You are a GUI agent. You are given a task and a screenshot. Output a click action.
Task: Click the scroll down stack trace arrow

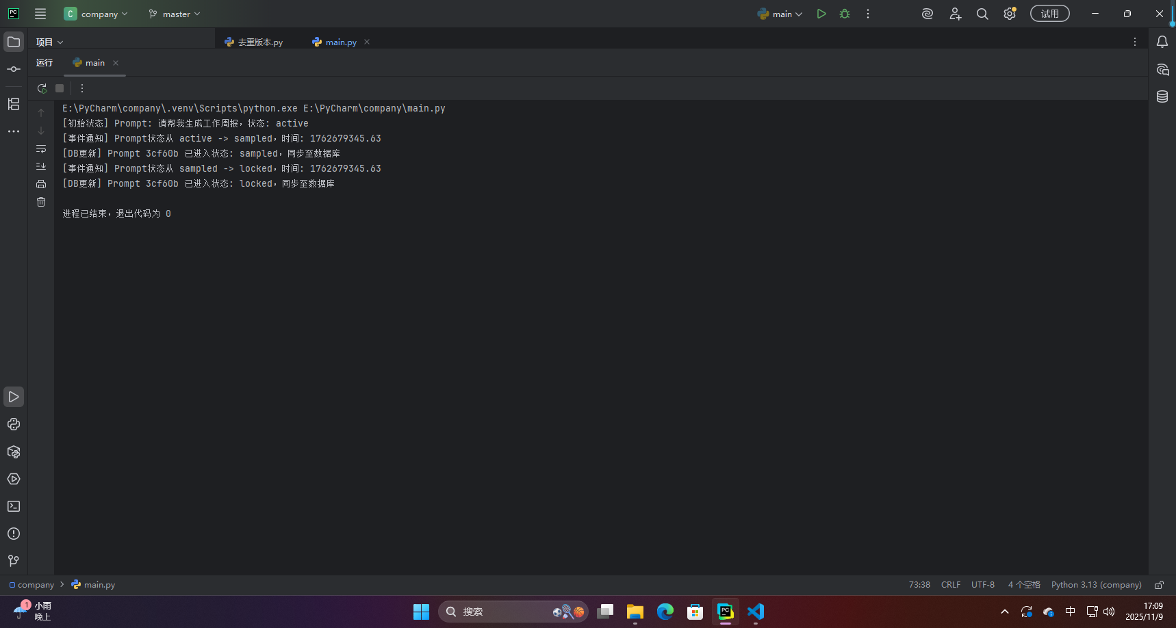41,131
